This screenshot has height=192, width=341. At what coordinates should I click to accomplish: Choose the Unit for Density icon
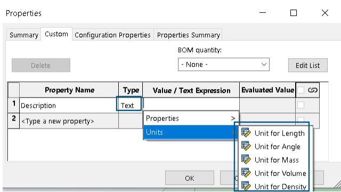coord(246,186)
